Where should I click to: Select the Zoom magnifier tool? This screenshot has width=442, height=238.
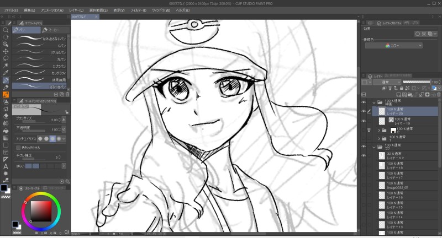pyautogui.click(x=6, y=30)
